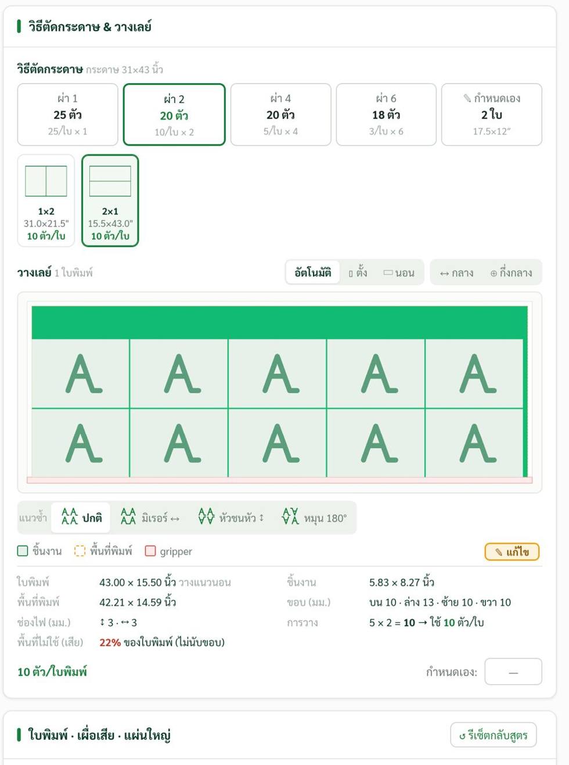Set landscape orientation with นอน

(399, 272)
